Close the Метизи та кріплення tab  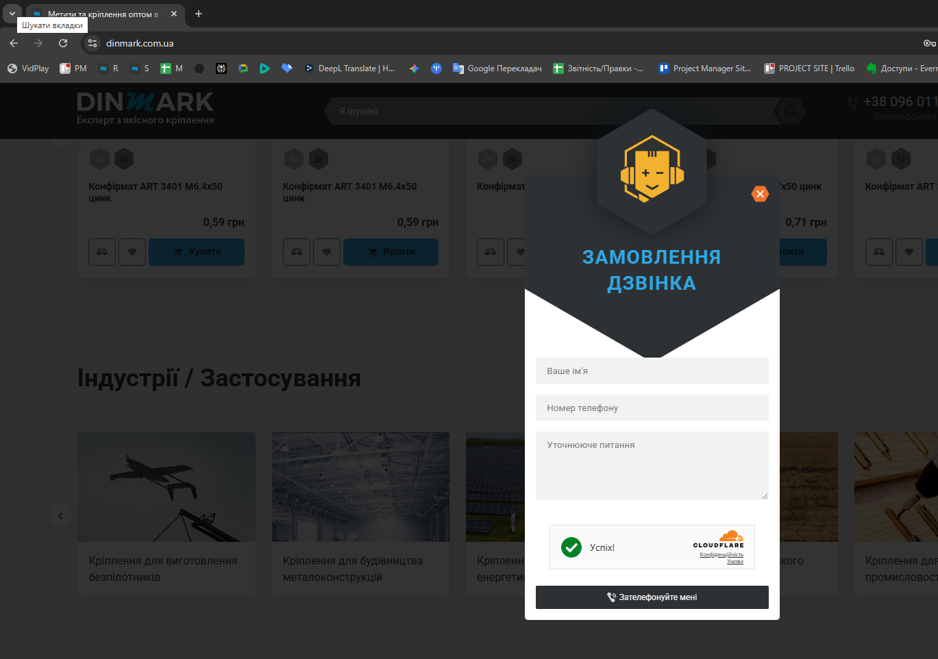[x=174, y=14]
